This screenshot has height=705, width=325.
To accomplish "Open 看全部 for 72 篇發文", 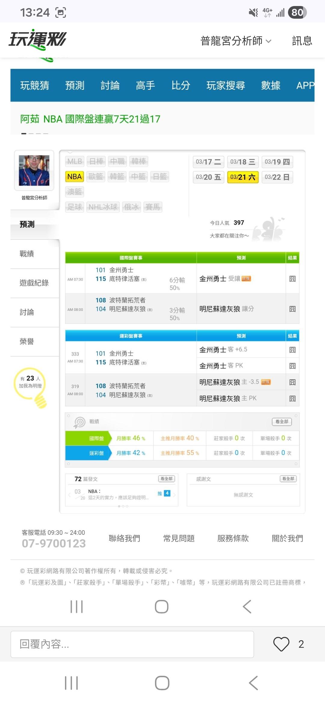I will [167, 479].
